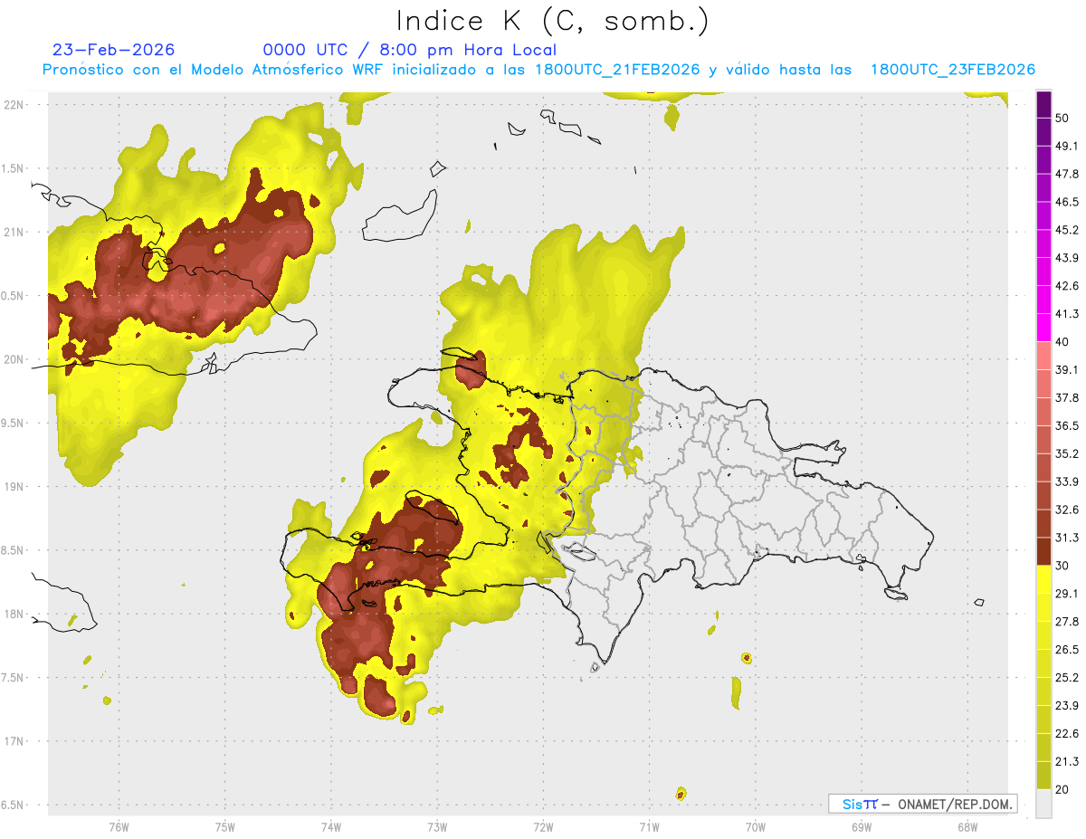Image resolution: width=1086 pixels, height=839 pixels.
Task: Click legend value "20"
Action: pos(1062,789)
